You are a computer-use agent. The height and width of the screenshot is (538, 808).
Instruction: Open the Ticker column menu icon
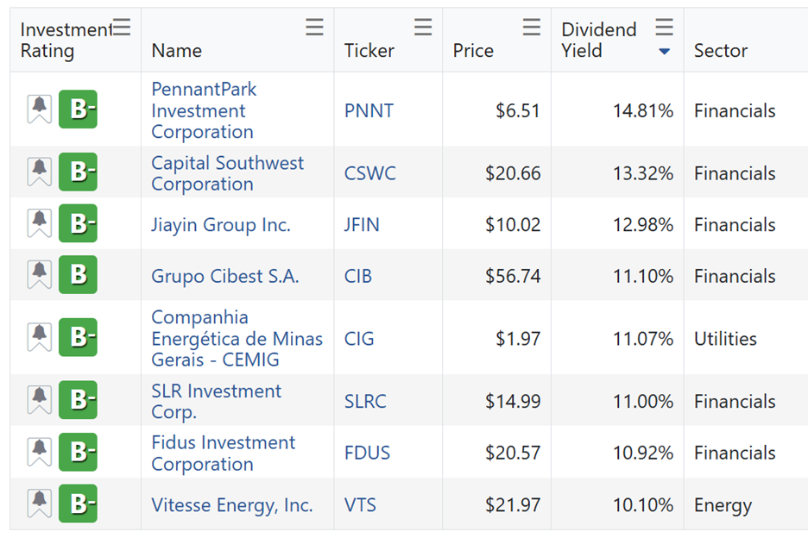(423, 28)
